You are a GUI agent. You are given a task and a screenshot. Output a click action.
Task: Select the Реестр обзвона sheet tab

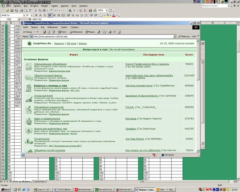pyautogui.click(x=22, y=182)
